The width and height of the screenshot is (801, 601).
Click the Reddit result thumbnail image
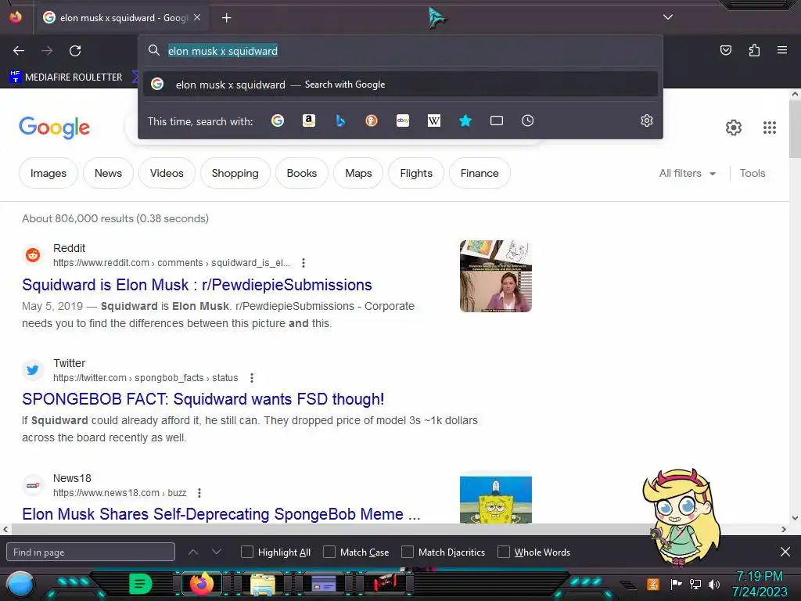tap(495, 276)
